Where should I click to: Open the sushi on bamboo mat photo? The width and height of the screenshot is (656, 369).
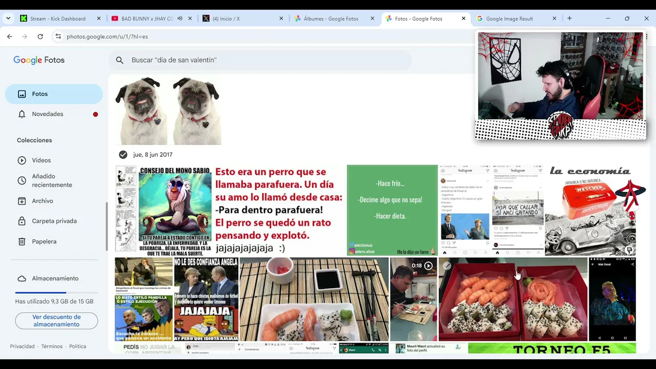pyautogui.click(x=314, y=299)
